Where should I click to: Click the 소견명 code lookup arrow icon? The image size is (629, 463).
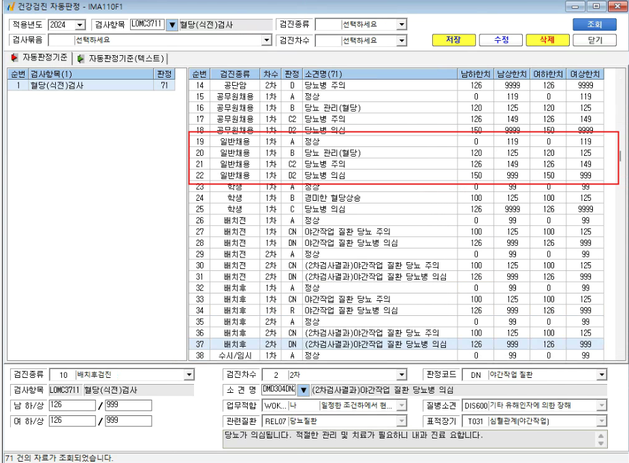[x=304, y=389]
